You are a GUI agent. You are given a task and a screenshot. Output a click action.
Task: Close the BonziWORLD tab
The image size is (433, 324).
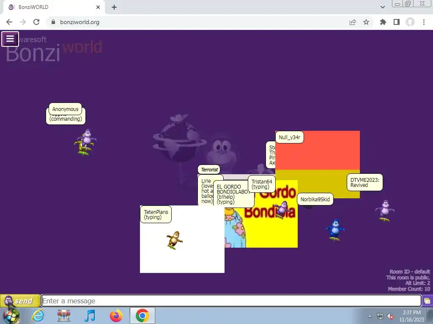tap(98, 7)
